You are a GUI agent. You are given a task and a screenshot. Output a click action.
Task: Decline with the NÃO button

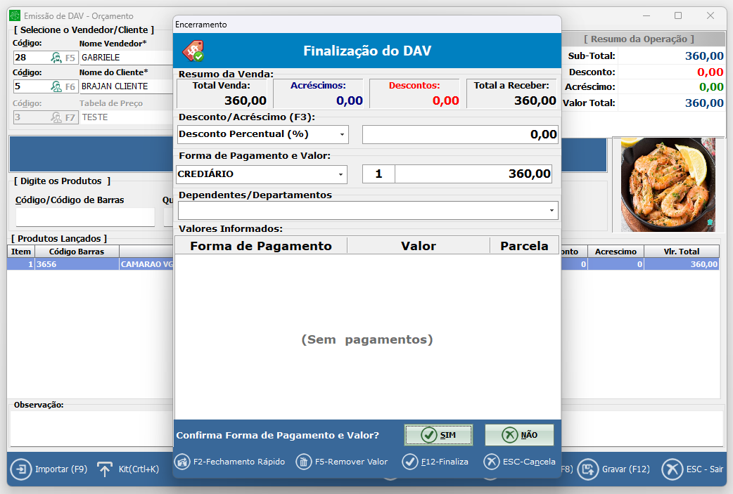click(519, 435)
